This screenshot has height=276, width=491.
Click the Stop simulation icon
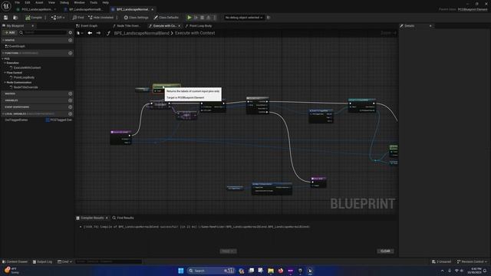[x=203, y=18]
